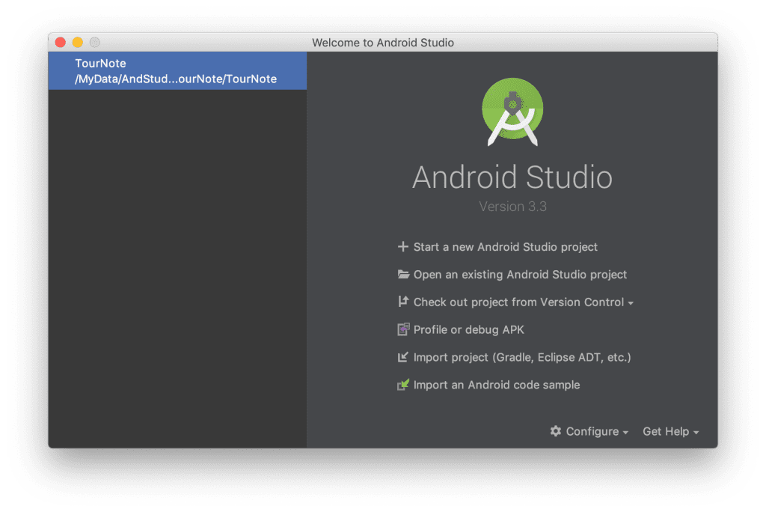Viewport: 766px width, 512px height.
Task: Start a new Android Studio project
Action: (505, 247)
